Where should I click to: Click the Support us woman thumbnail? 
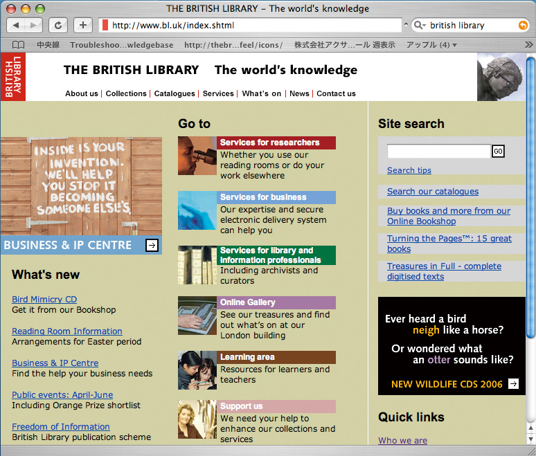[197, 419]
